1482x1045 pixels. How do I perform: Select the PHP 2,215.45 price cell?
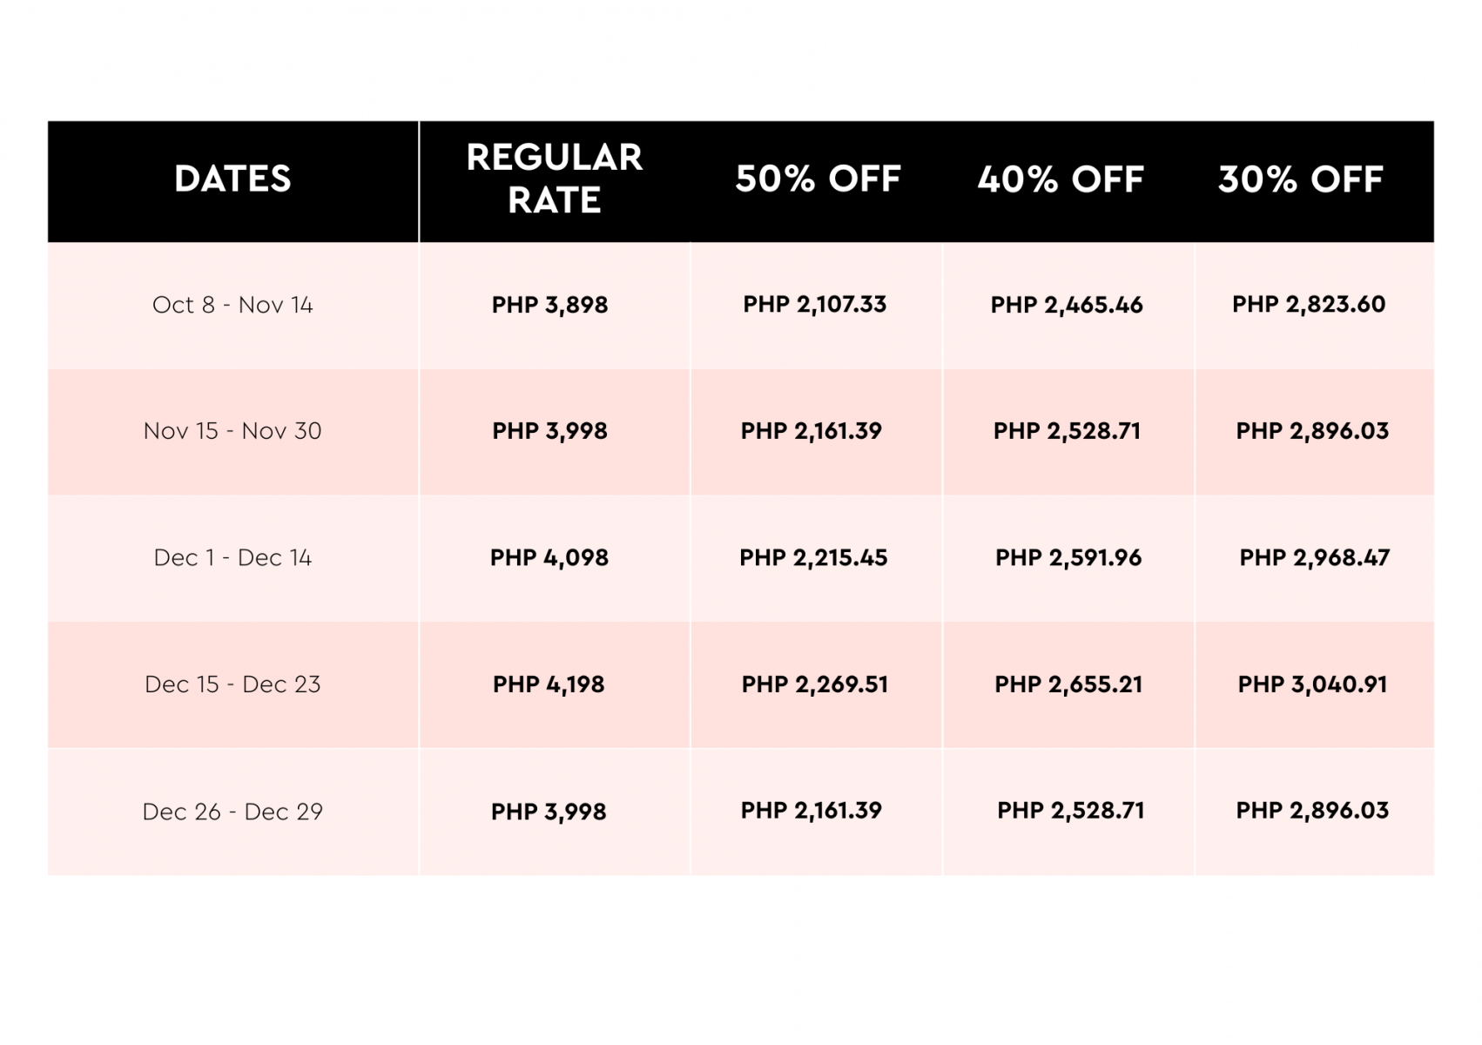click(x=813, y=557)
